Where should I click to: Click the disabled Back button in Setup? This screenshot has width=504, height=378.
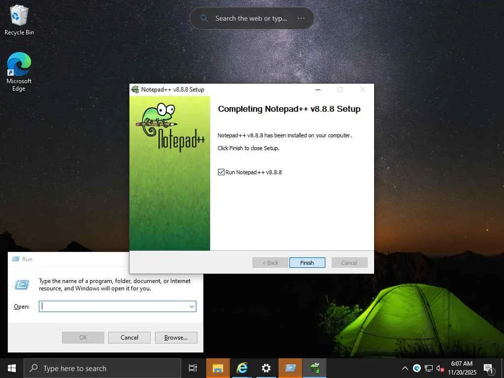click(270, 263)
